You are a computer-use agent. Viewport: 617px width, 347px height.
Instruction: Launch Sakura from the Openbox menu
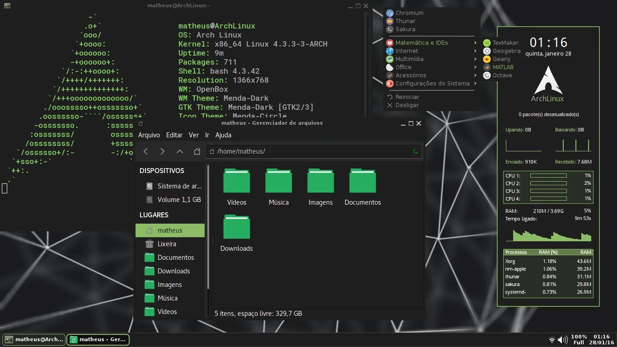[x=401, y=29]
